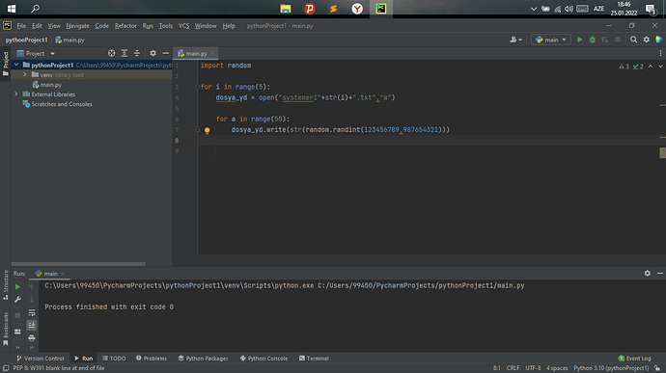
Task: Toggle scroll to end in Run console
Action: [x=32, y=325]
